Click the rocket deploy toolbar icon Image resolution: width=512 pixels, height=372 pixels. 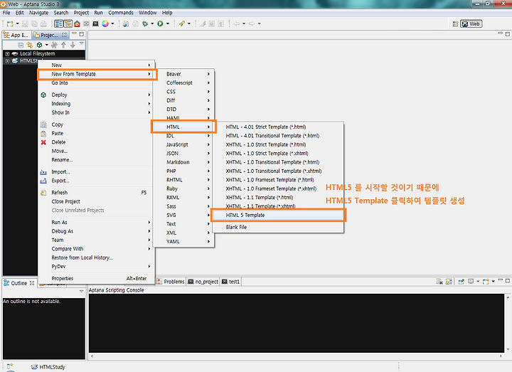[x=181, y=23]
